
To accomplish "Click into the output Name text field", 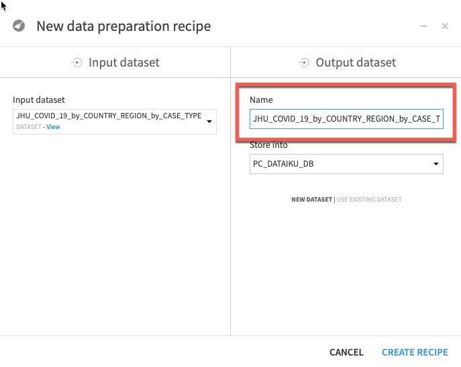I will pyautogui.click(x=346, y=119).
